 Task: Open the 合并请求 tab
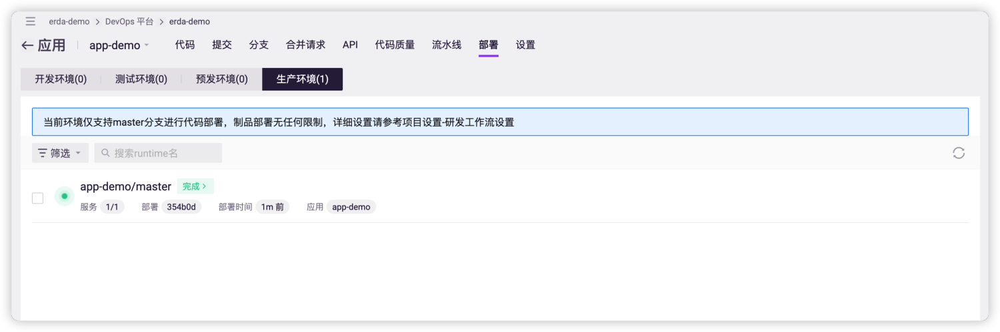tap(305, 45)
